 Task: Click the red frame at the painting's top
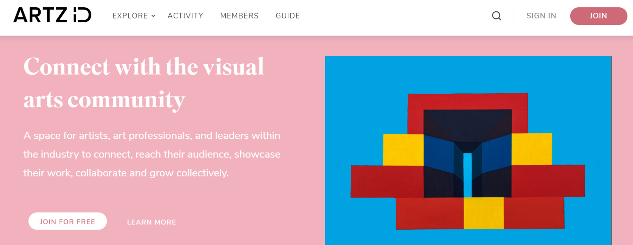click(x=467, y=101)
